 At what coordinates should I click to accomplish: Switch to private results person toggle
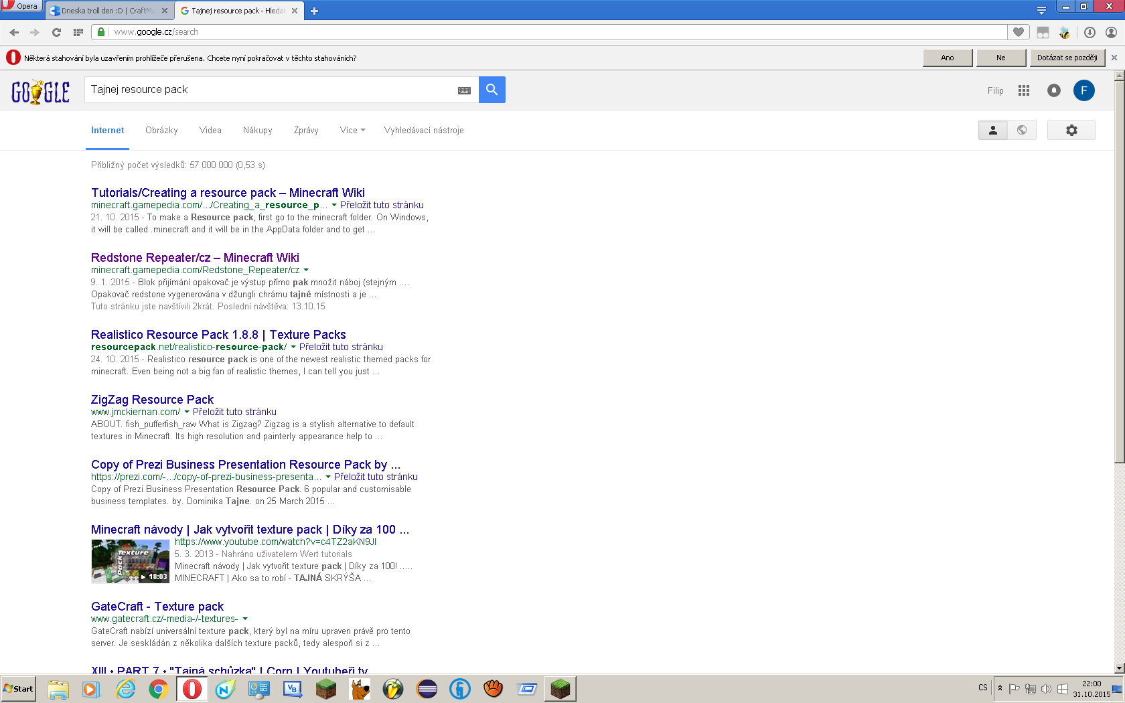[992, 131]
